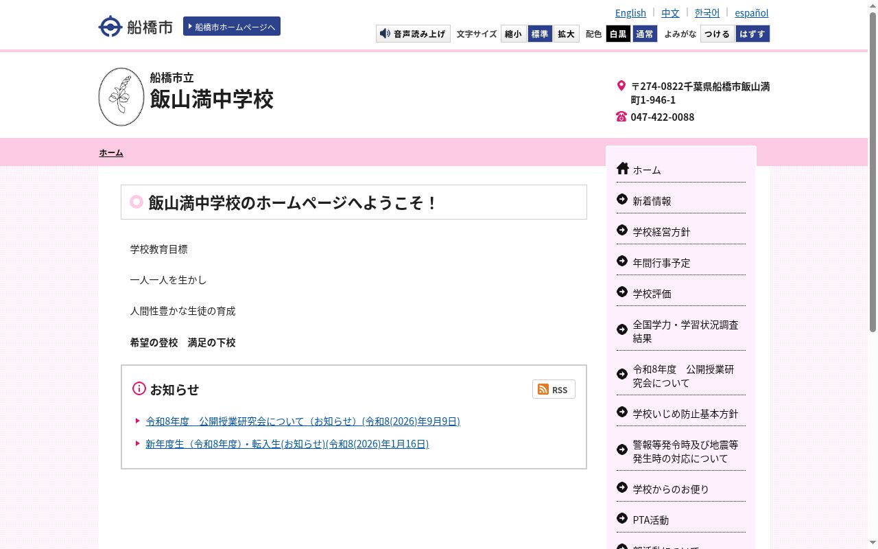The image size is (878, 549).
Task: Turn furigana on with つける
Action: [x=717, y=34]
